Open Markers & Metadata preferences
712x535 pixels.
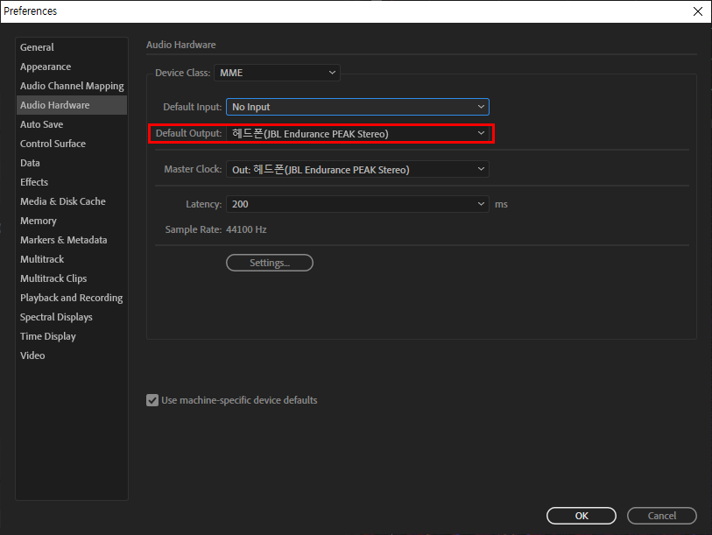pyautogui.click(x=71, y=240)
